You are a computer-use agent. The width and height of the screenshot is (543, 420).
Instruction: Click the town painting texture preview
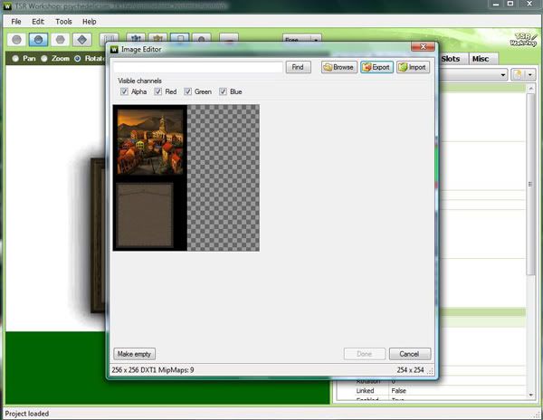pyautogui.click(x=150, y=141)
